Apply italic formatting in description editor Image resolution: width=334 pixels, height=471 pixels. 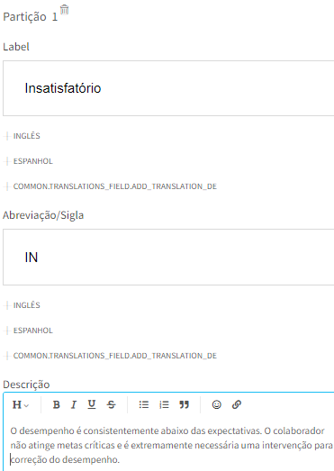[x=74, y=404]
